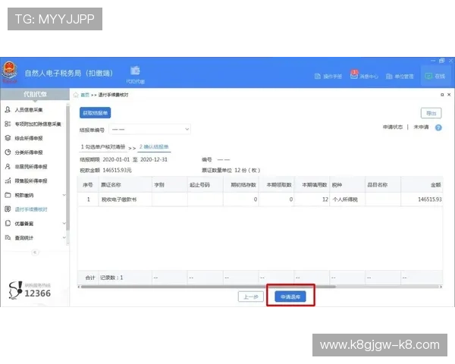Close the 退付手续费核对 inner panel
Image resolution: width=455 pixels, height=364 pixels.
coord(449,95)
